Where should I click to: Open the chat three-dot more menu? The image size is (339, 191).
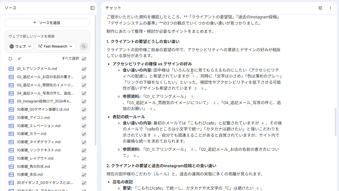pos(331,8)
